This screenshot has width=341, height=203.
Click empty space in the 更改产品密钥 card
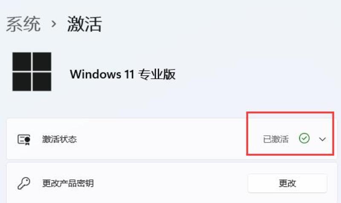click(x=170, y=183)
